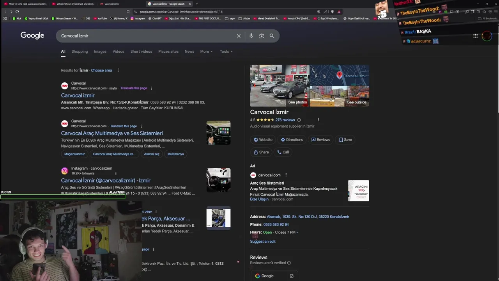The width and height of the screenshot is (499, 281).
Task: Click the Bize Ulaşın ad link
Action: click(259, 199)
